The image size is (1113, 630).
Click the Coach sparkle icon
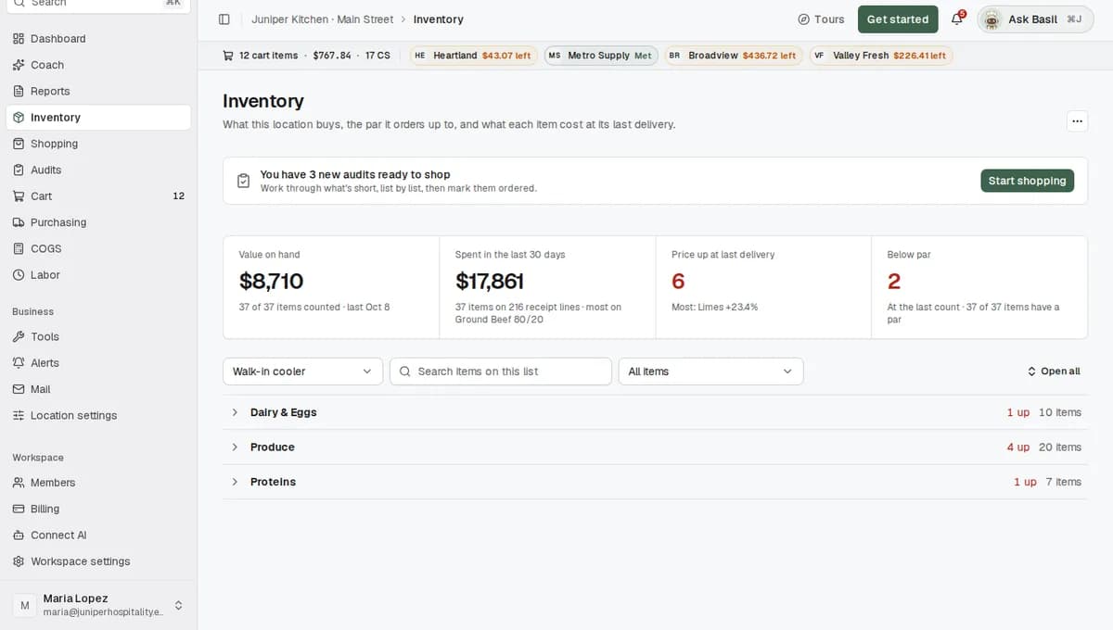pyautogui.click(x=19, y=65)
